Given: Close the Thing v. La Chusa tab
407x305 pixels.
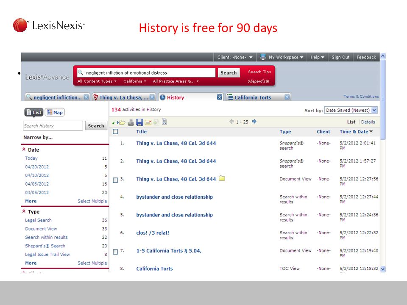Looking at the screenshot, I should coord(152,97).
